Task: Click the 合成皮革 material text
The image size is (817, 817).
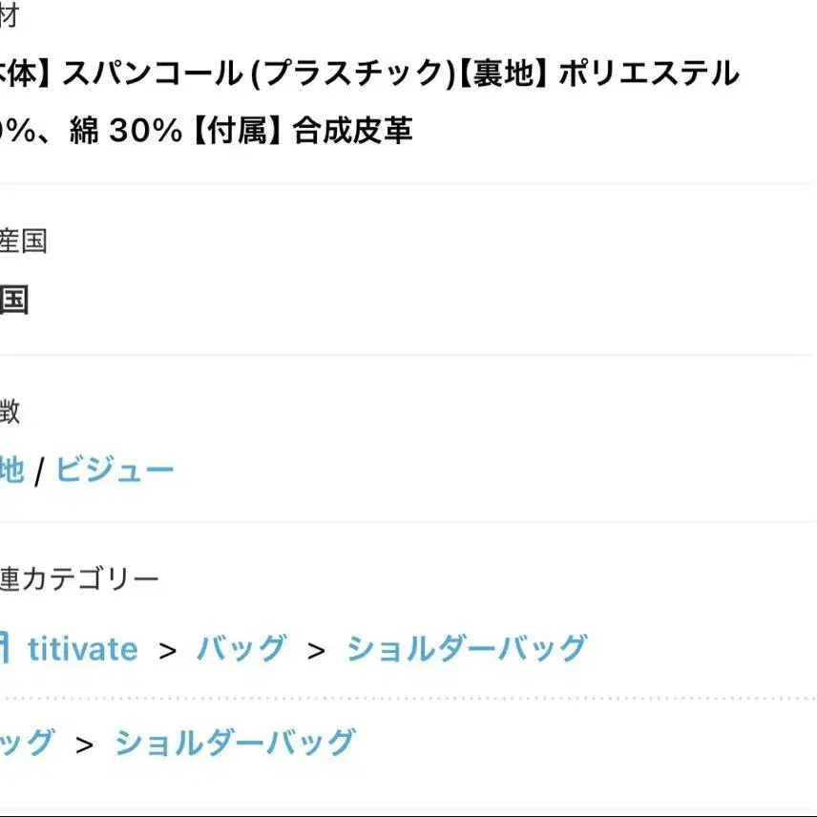Action: 353,130
